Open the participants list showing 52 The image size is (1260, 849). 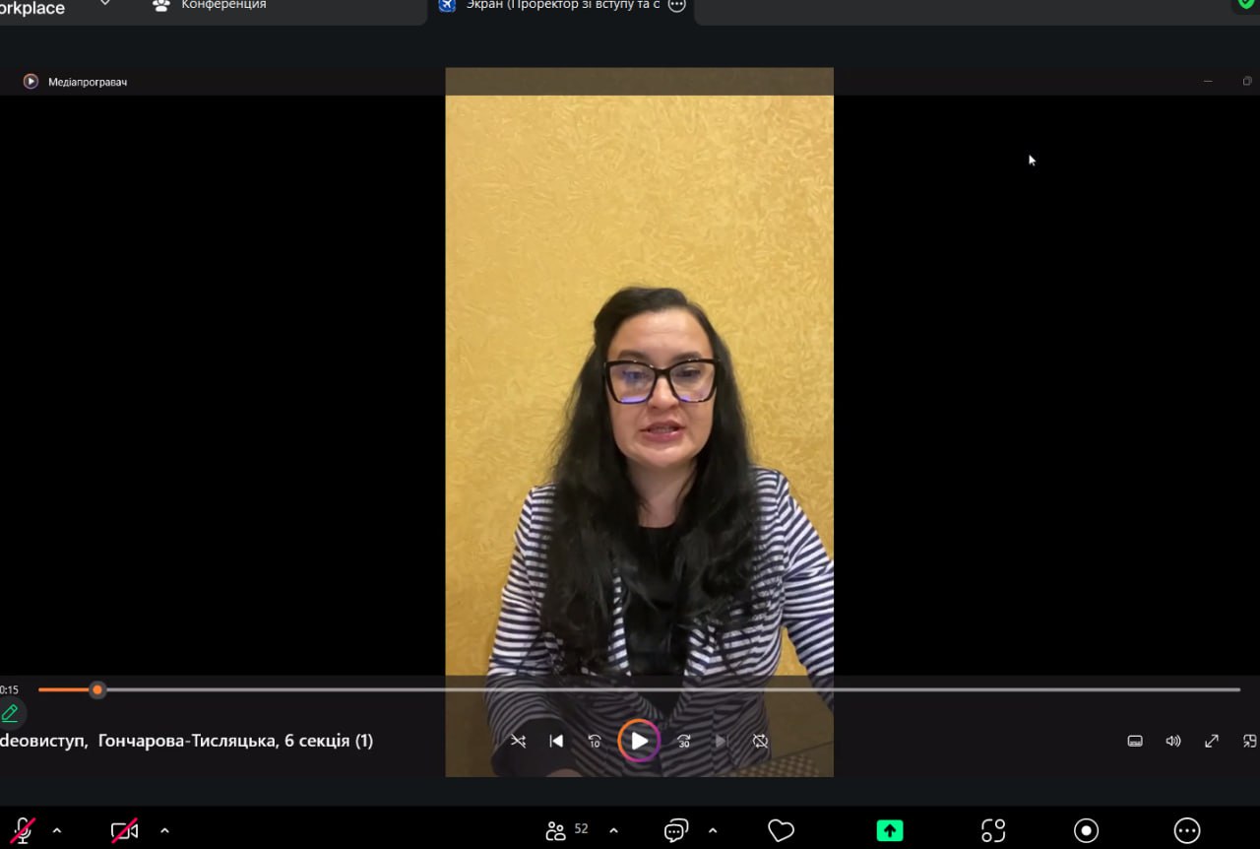(x=566, y=830)
